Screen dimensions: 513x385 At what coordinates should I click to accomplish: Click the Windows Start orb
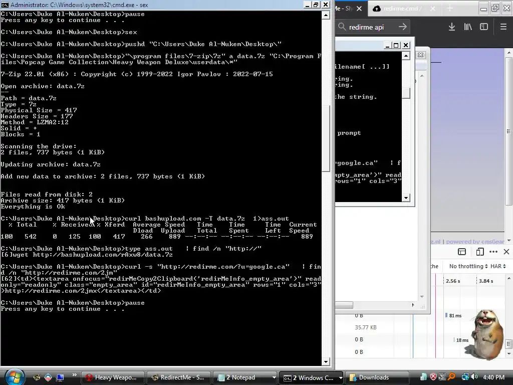point(15,377)
